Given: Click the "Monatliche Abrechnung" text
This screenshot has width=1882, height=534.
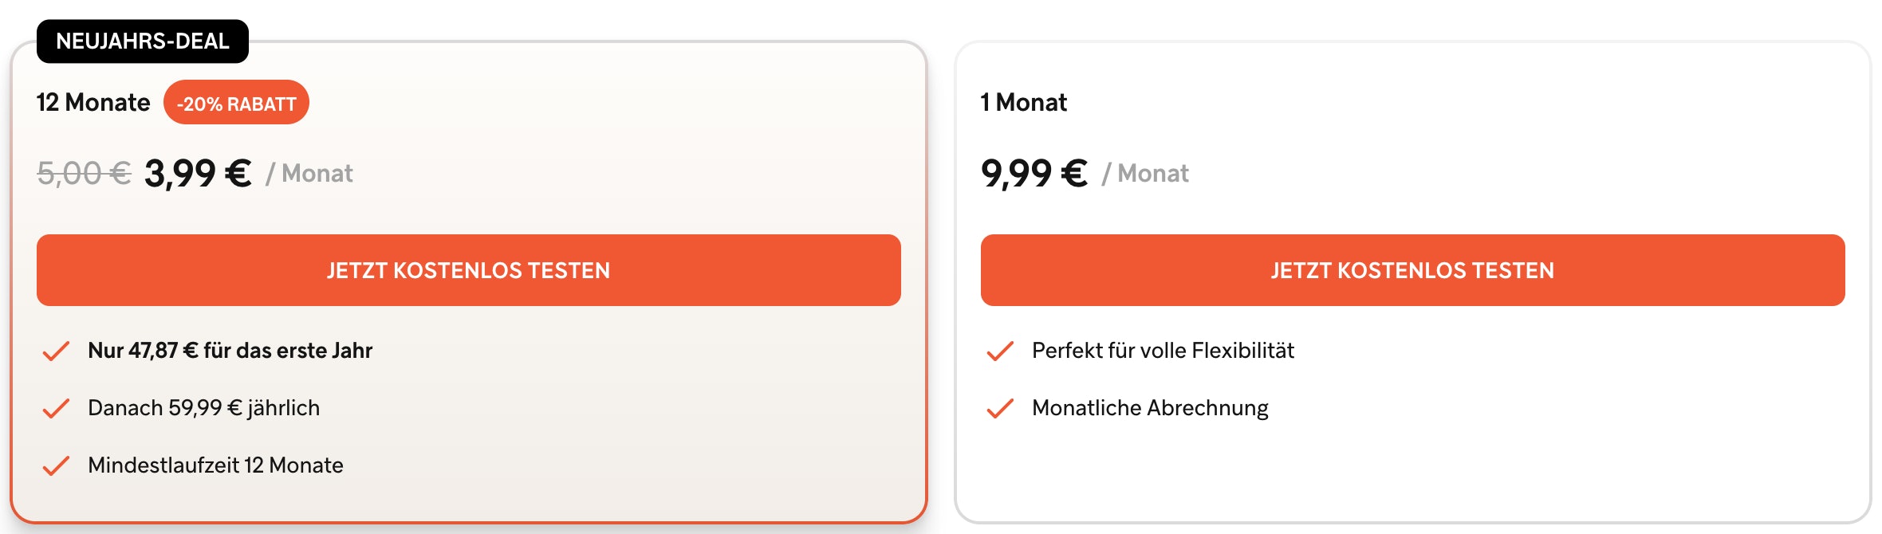Looking at the screenshot, I should [1150, 408].
